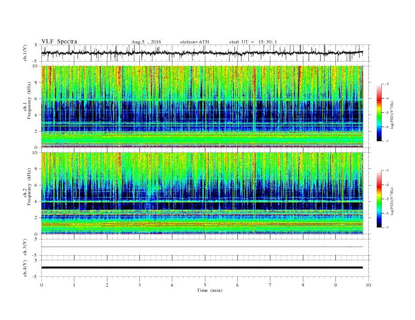Click the '10' tick label on time axis
The width and height of the screenshot is (415, 320).
click(368, 285)
